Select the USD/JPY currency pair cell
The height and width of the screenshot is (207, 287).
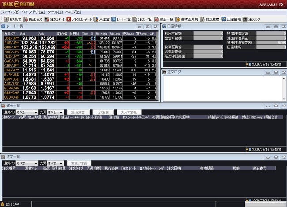tap(12, 38)
